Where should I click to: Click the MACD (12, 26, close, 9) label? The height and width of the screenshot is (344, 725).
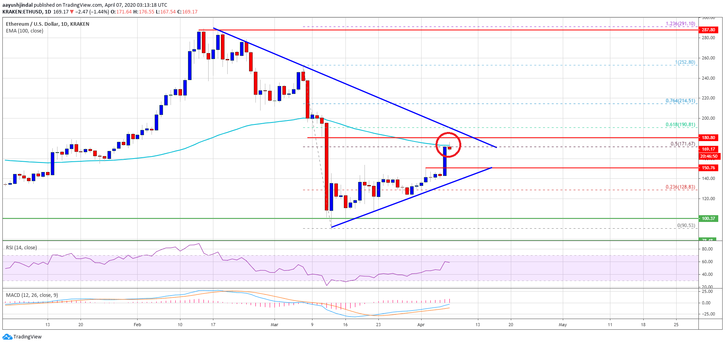click(x=32, y=295)
